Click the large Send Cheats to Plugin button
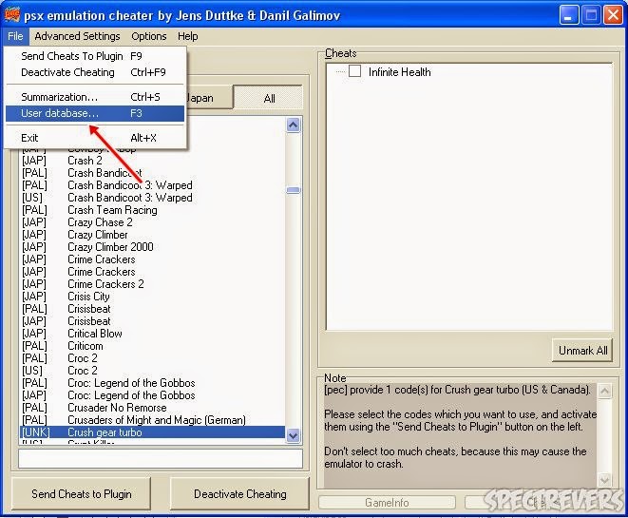The height and width of the screenshot is (518, 628). pos(82,494)
